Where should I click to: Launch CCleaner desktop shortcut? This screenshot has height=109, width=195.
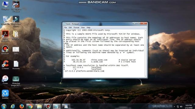tap(5, 65)
